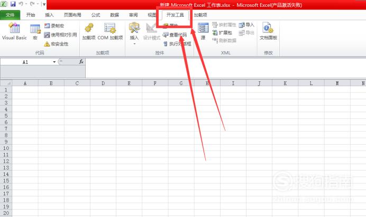This screenshot has height=217, width=366.
Task: Click 映射属性 map properties
Action: [224, 25]
